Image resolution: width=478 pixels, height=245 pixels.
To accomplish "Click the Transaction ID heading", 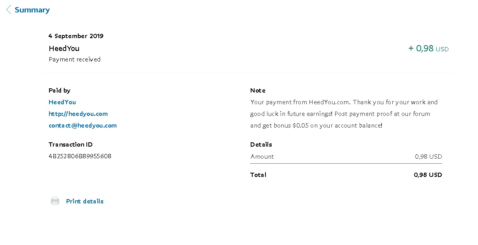I will [70, 144].
